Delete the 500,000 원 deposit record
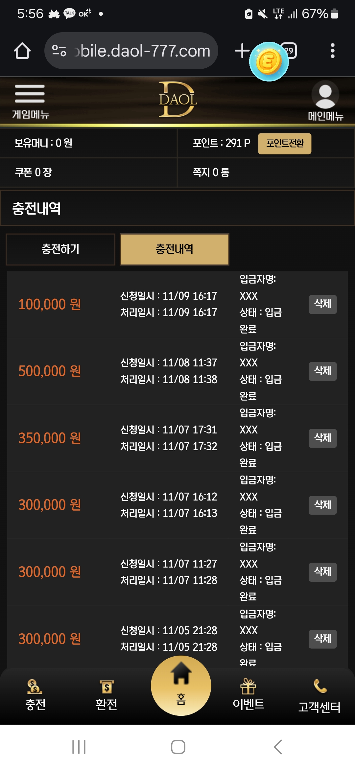Viewport: 355px width, 769px height. click(322, 371)
